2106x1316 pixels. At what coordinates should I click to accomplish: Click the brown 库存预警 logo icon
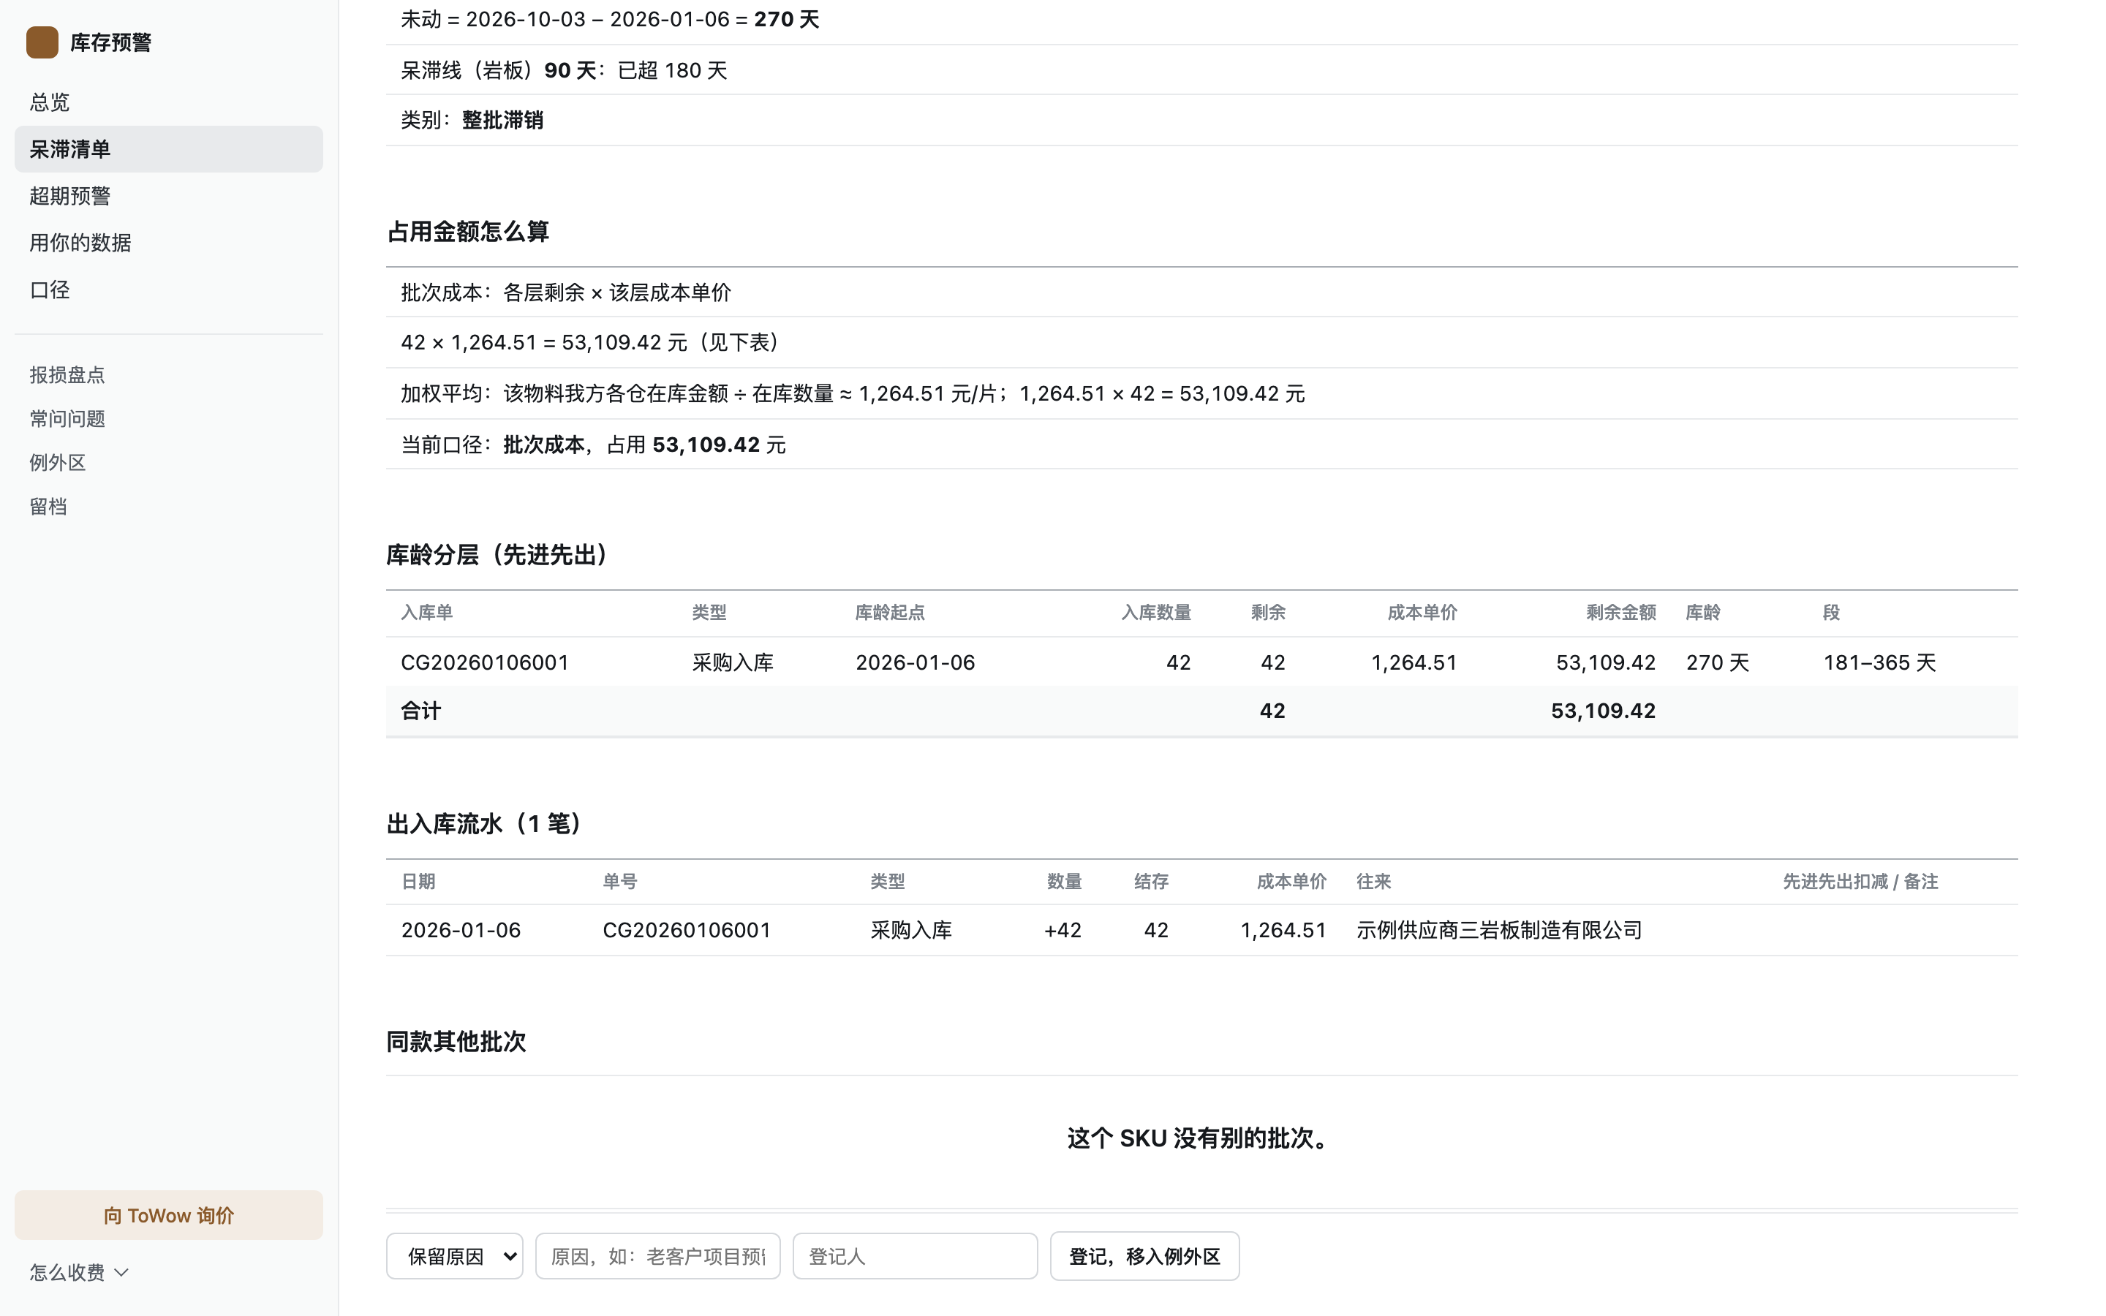[x=42, y=42]
